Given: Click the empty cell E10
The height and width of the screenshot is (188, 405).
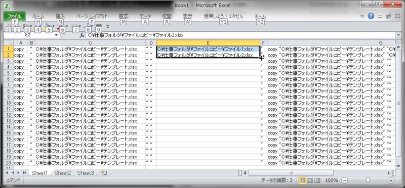Looking at the screenshot, I should pyautogui.click(x=208, y=103).
